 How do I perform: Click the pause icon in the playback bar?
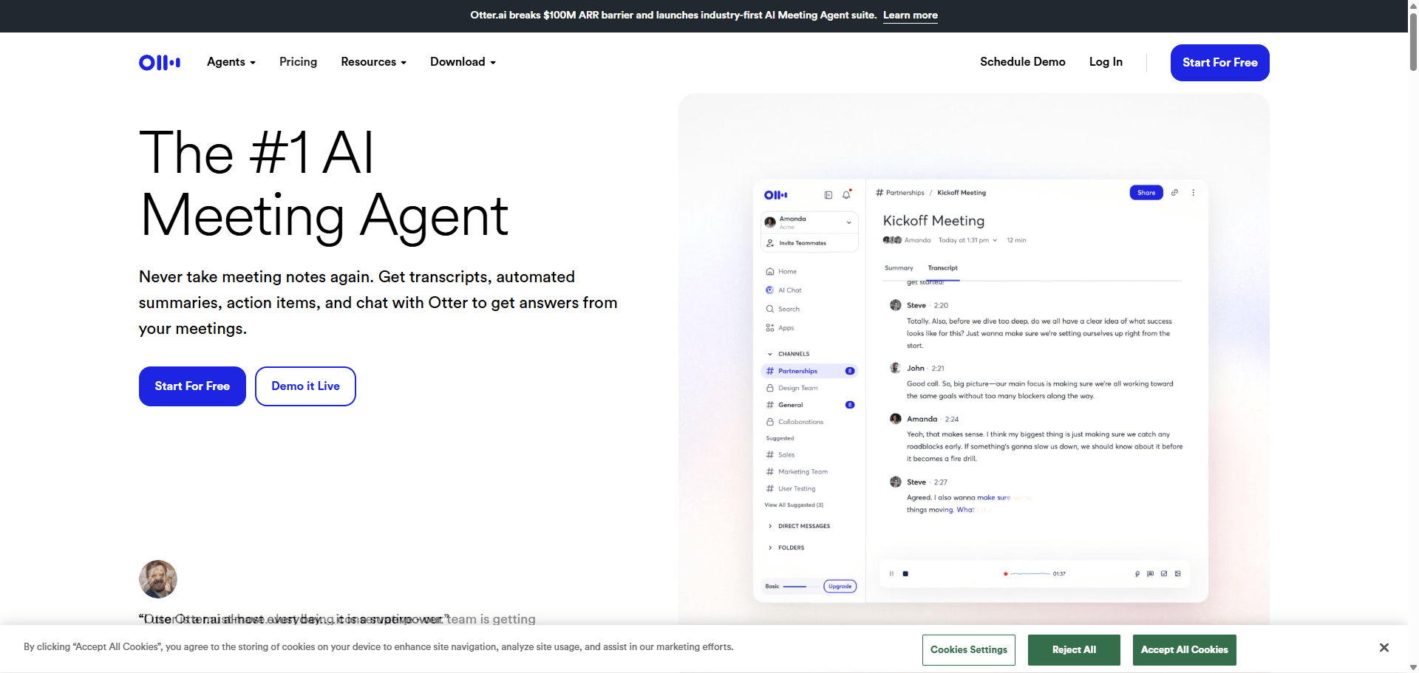click(x=891, y=574)
